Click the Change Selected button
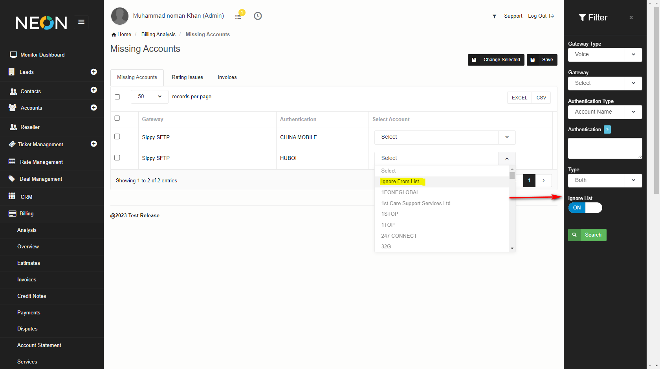660x369 pixels. point(496,60)
